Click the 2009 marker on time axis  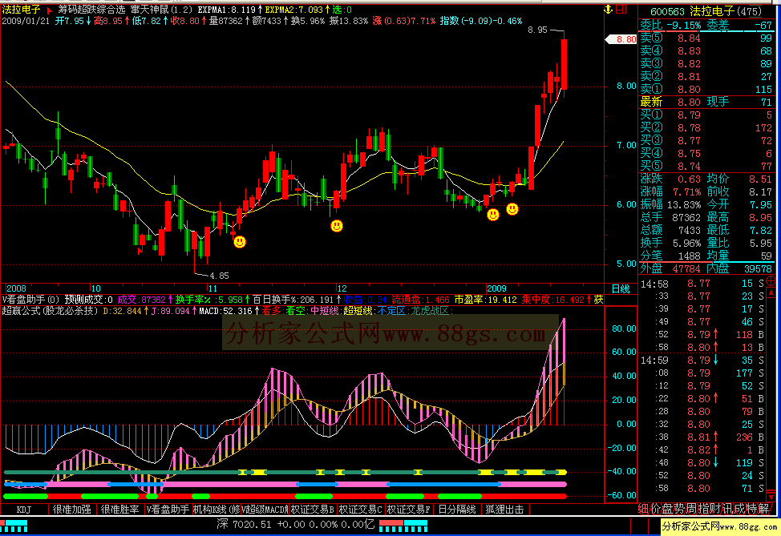coord(496,288)
